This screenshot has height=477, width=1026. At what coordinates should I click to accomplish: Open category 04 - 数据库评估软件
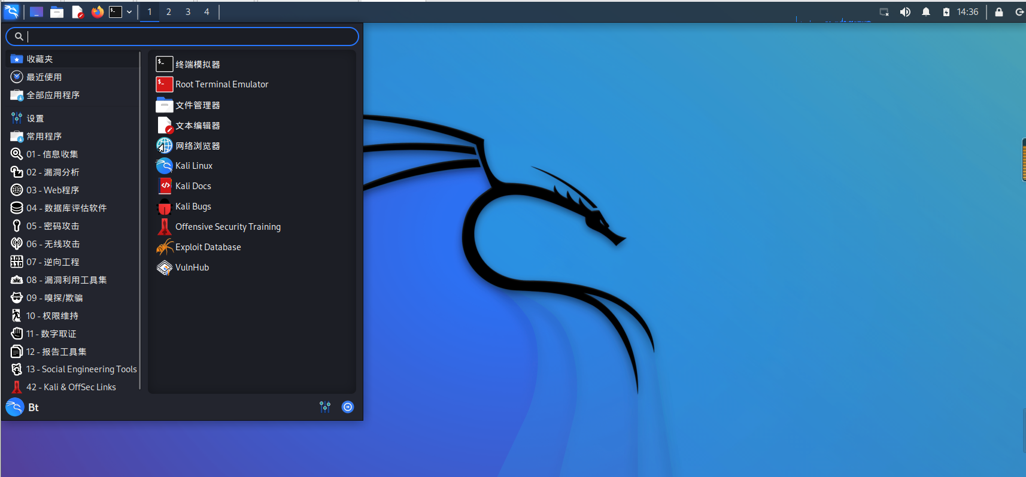coord(73,208)
